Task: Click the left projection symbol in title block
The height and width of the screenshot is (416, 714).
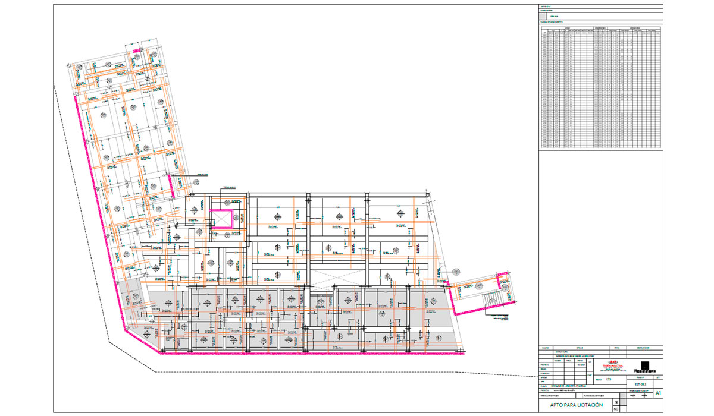Action: point(634,395)
